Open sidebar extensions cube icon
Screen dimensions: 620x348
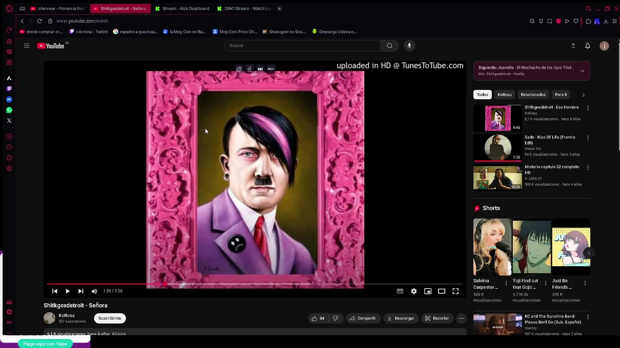9,158
